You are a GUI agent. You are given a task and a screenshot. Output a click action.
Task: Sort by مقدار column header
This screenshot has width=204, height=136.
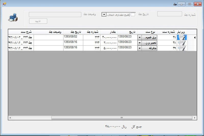(x=109, y=32)
